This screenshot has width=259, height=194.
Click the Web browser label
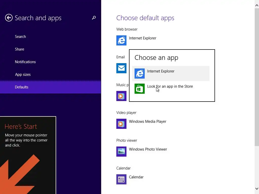pos(127,29)
